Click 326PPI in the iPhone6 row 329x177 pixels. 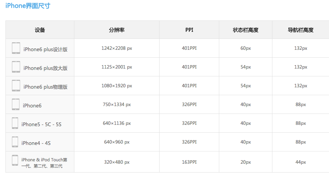click(x=189, y=104)
